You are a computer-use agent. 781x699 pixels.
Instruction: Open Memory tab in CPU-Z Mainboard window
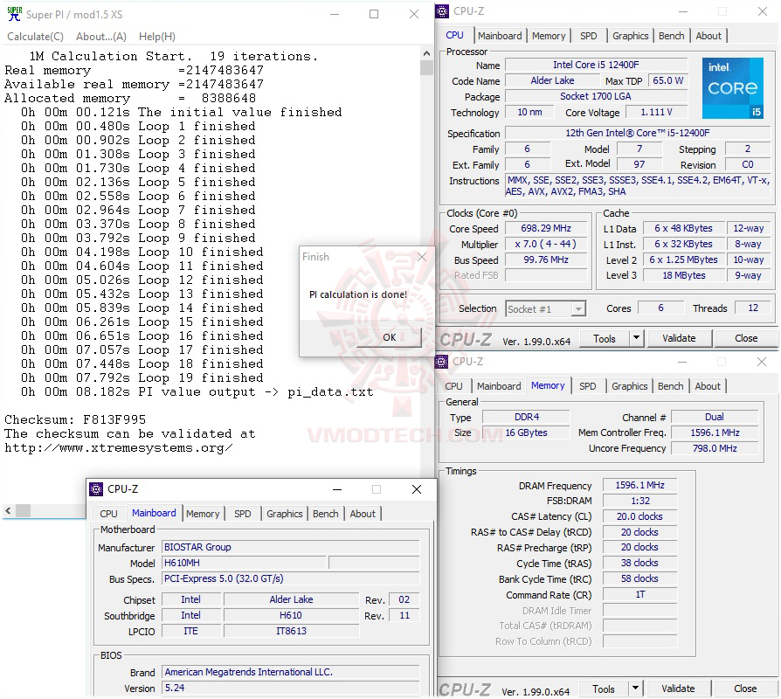(x=203, y=514)
